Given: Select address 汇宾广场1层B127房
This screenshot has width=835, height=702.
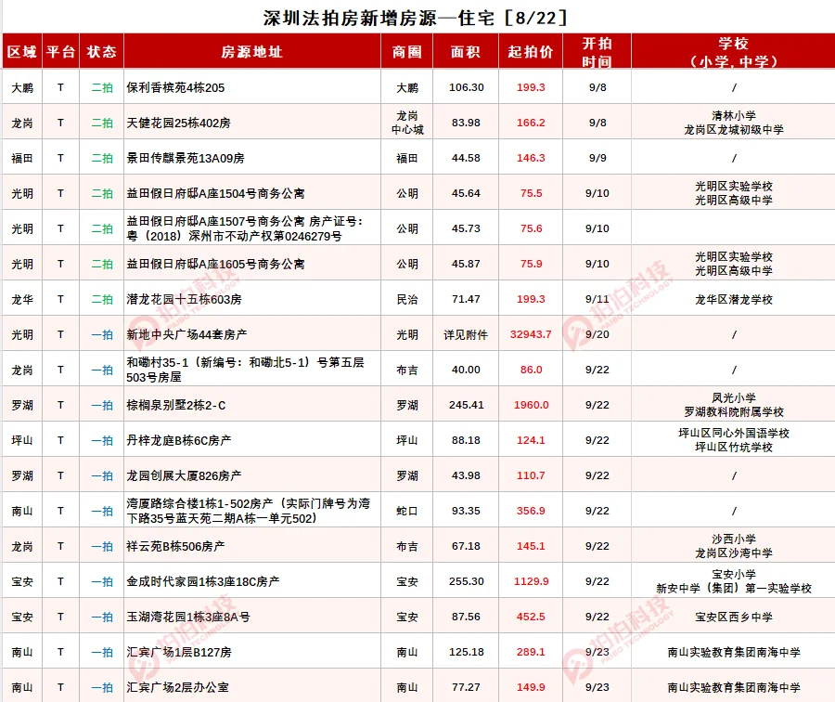Looking at the screenshot, I should (x=179, y=652).
